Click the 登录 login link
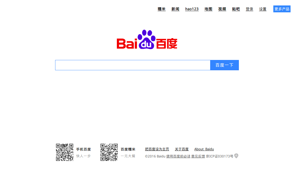This screenshot has height=185, width=294. click(249, 9)
